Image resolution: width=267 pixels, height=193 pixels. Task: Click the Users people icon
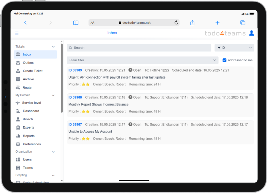(x=18, y=160)
